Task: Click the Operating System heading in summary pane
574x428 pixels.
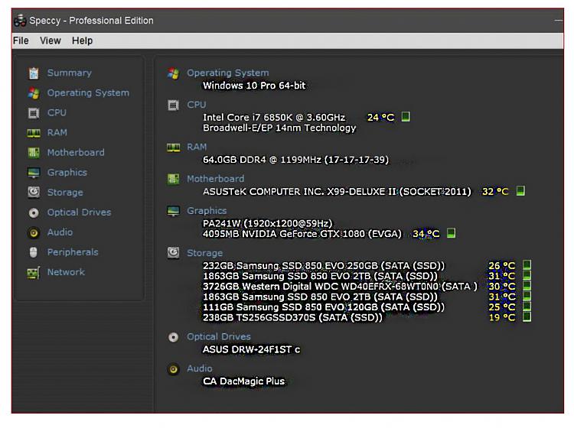Action: (228, 73)
